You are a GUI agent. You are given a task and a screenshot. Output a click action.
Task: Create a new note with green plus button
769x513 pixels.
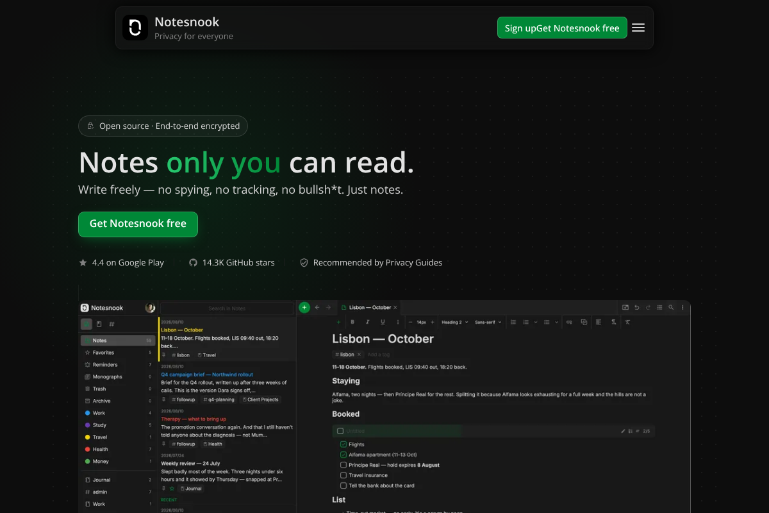pyautogui.click(x=304, y=307)
